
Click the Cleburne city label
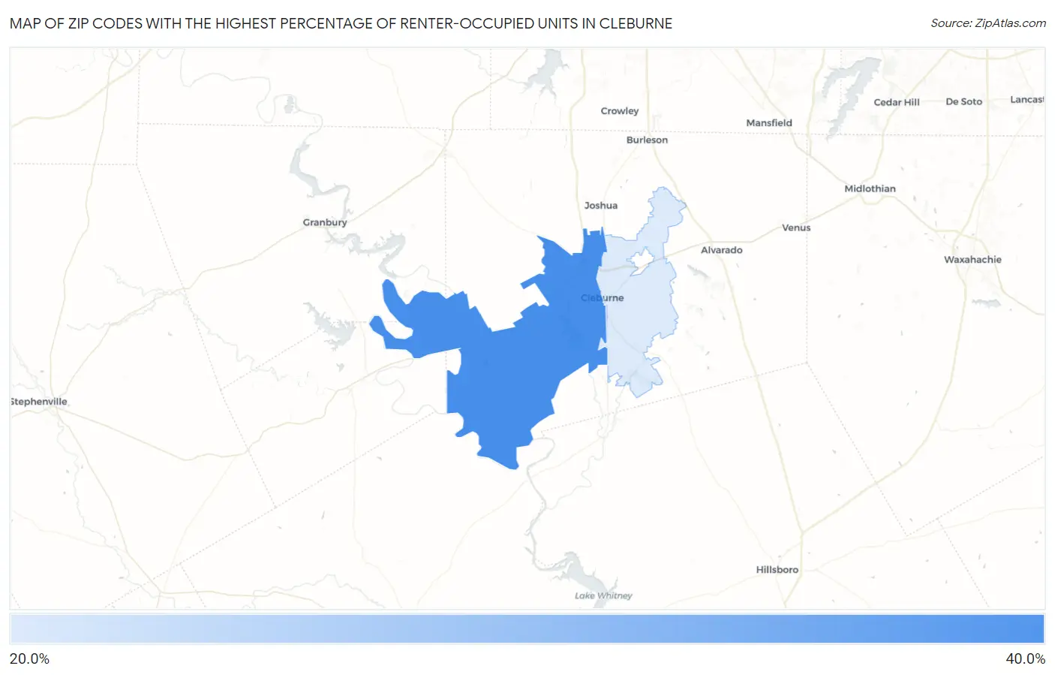tap(603, 298)
